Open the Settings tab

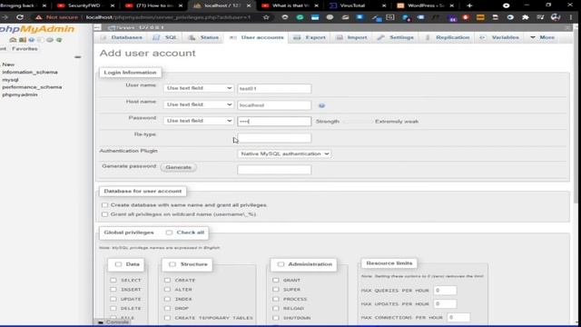[x=396, y=37]
